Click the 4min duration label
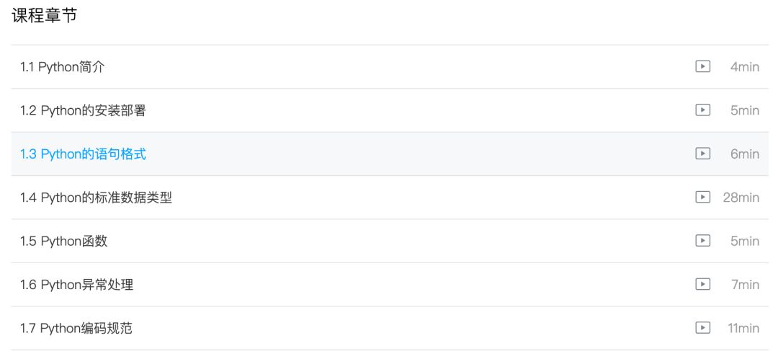 click(745, 67)
